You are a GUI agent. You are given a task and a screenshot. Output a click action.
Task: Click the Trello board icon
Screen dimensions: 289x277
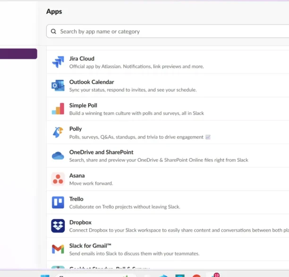[x=58, y=203]
